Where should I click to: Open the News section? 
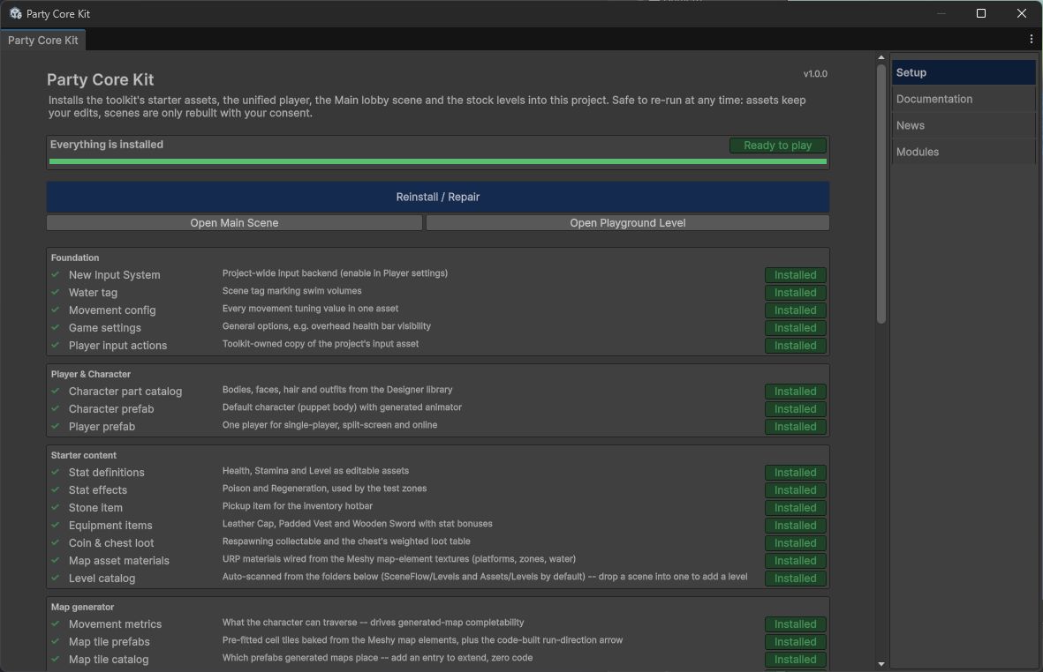pos(964,125)
